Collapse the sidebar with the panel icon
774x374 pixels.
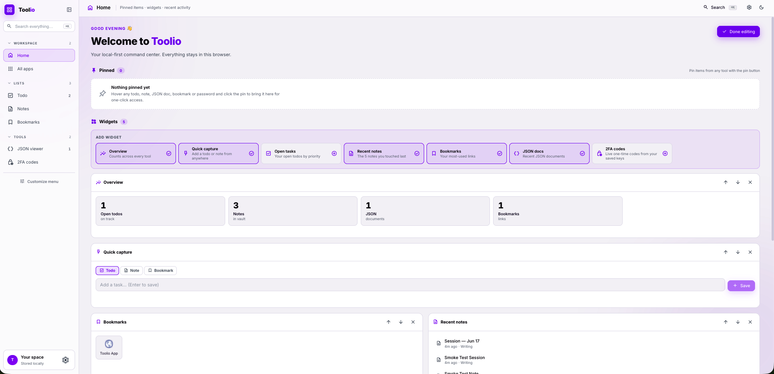69,10
